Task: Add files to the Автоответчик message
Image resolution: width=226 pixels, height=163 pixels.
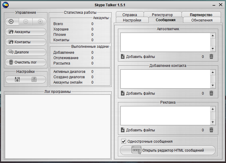Action: point(138,57)
